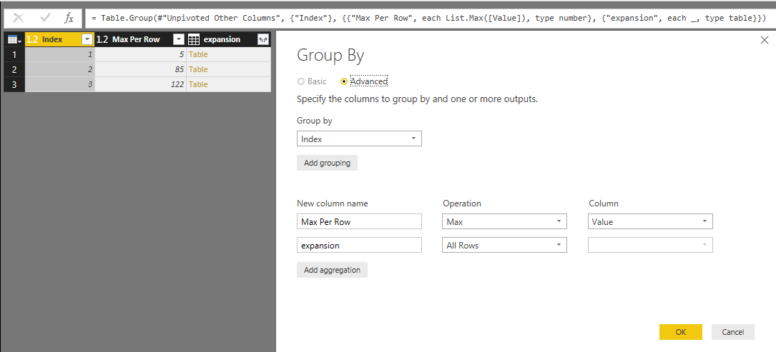Confirm the formula with checkmark icon
This screenshot has height=352, width=776.
click(46, 19)
